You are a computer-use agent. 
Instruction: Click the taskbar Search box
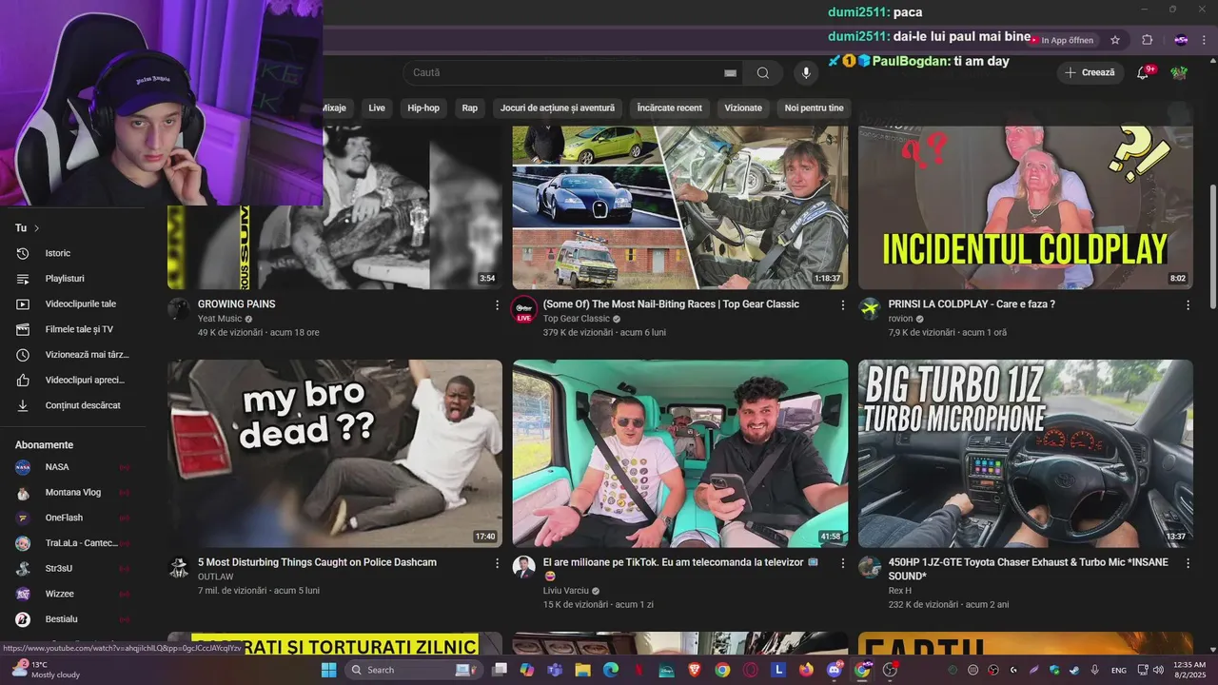click(x=413, y=670)
